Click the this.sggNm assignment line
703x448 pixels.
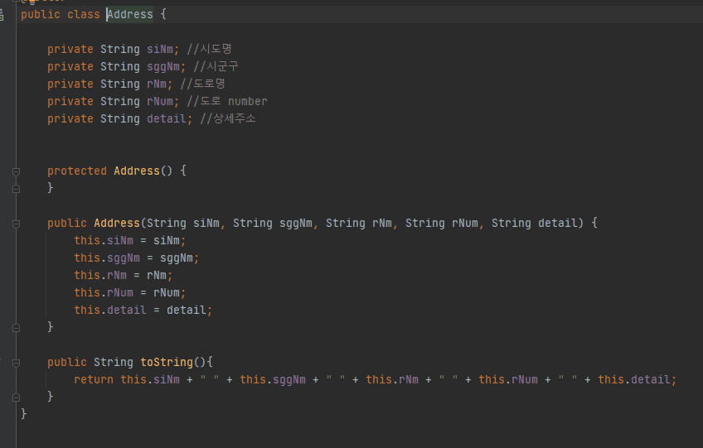(x=136, y=258)
